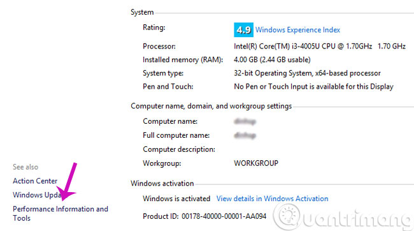This screenshot has height=231, width=414.
Task: Click the Computer description label
Action: click(179, 149)
